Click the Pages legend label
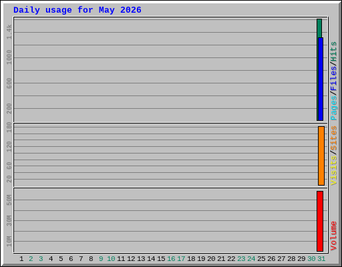The width and height of the screenshot is (342, 267). pos(333,108)
